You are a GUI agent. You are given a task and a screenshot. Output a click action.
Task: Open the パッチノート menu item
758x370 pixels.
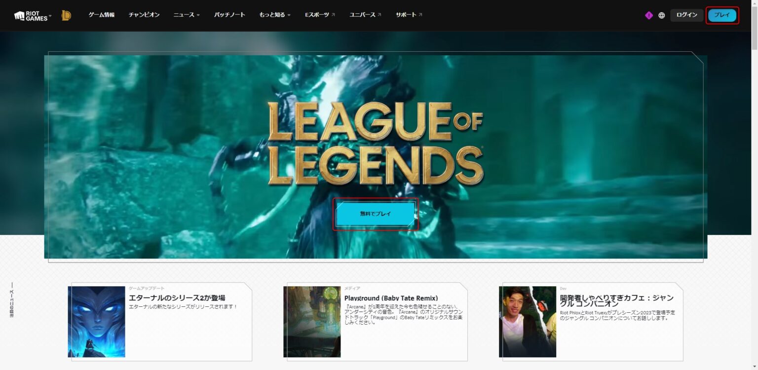[229, 14]
